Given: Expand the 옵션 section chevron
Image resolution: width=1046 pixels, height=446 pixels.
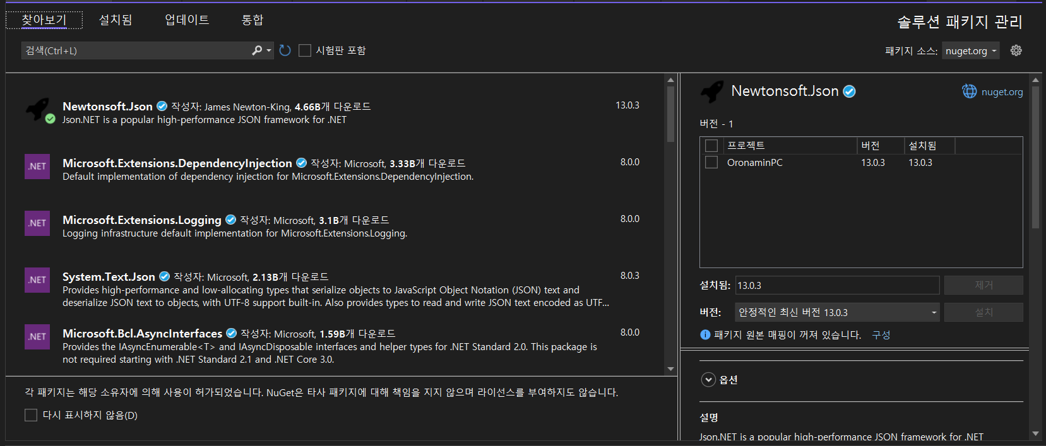Looking at the screenshot, I should (x=708, y=380).
